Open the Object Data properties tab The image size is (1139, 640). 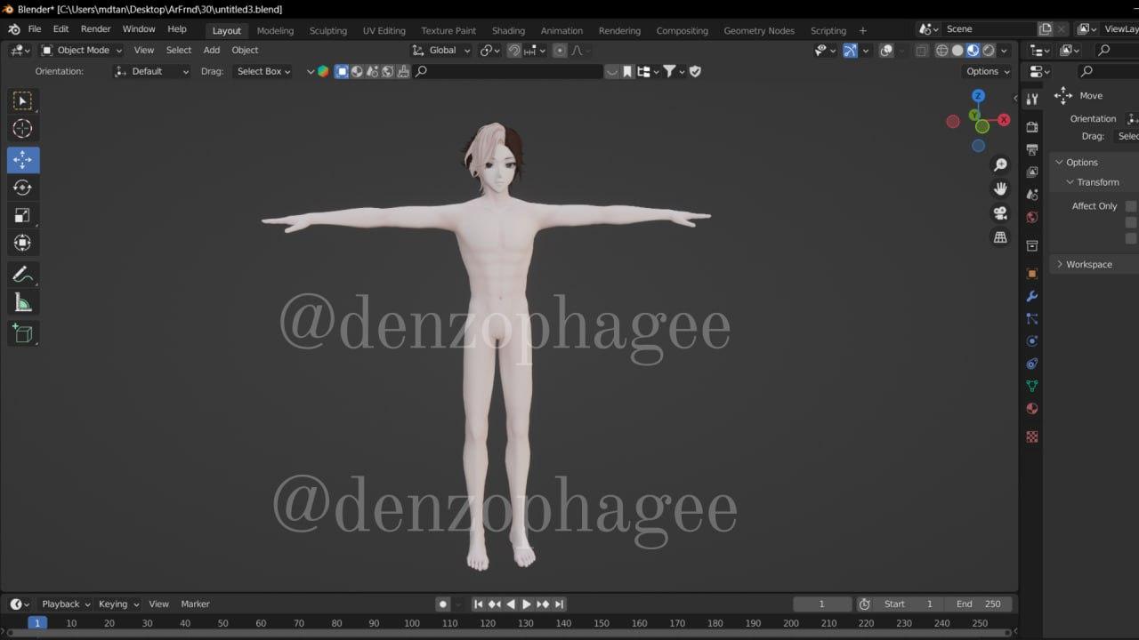click(1032, 387)
